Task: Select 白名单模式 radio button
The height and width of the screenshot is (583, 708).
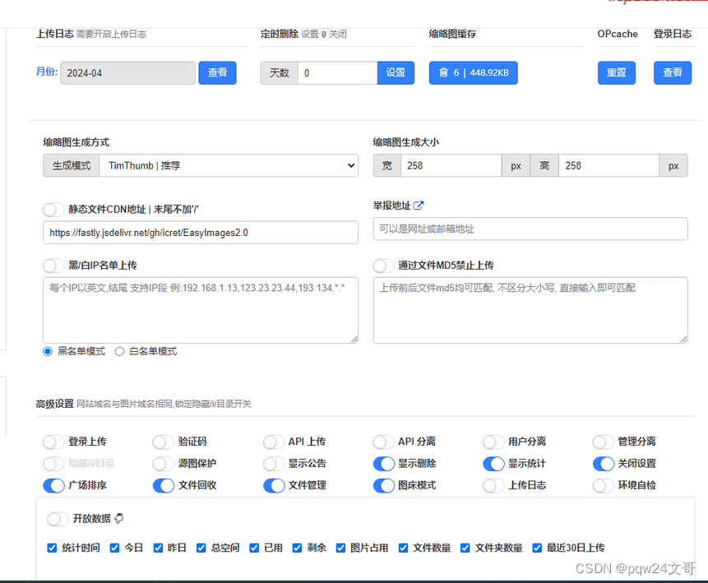Action: 120,351
